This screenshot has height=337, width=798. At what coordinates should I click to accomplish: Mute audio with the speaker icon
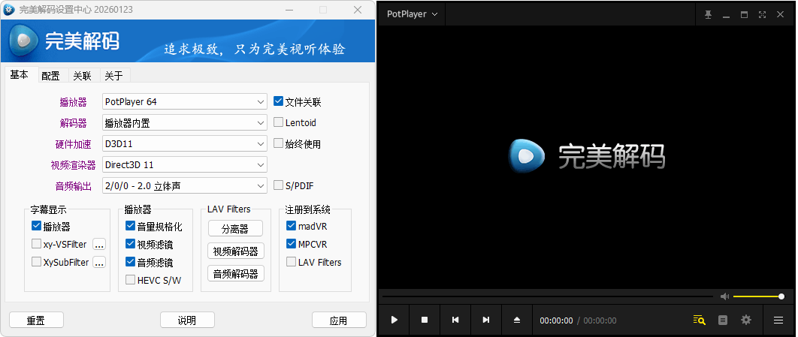pos(724,296)
